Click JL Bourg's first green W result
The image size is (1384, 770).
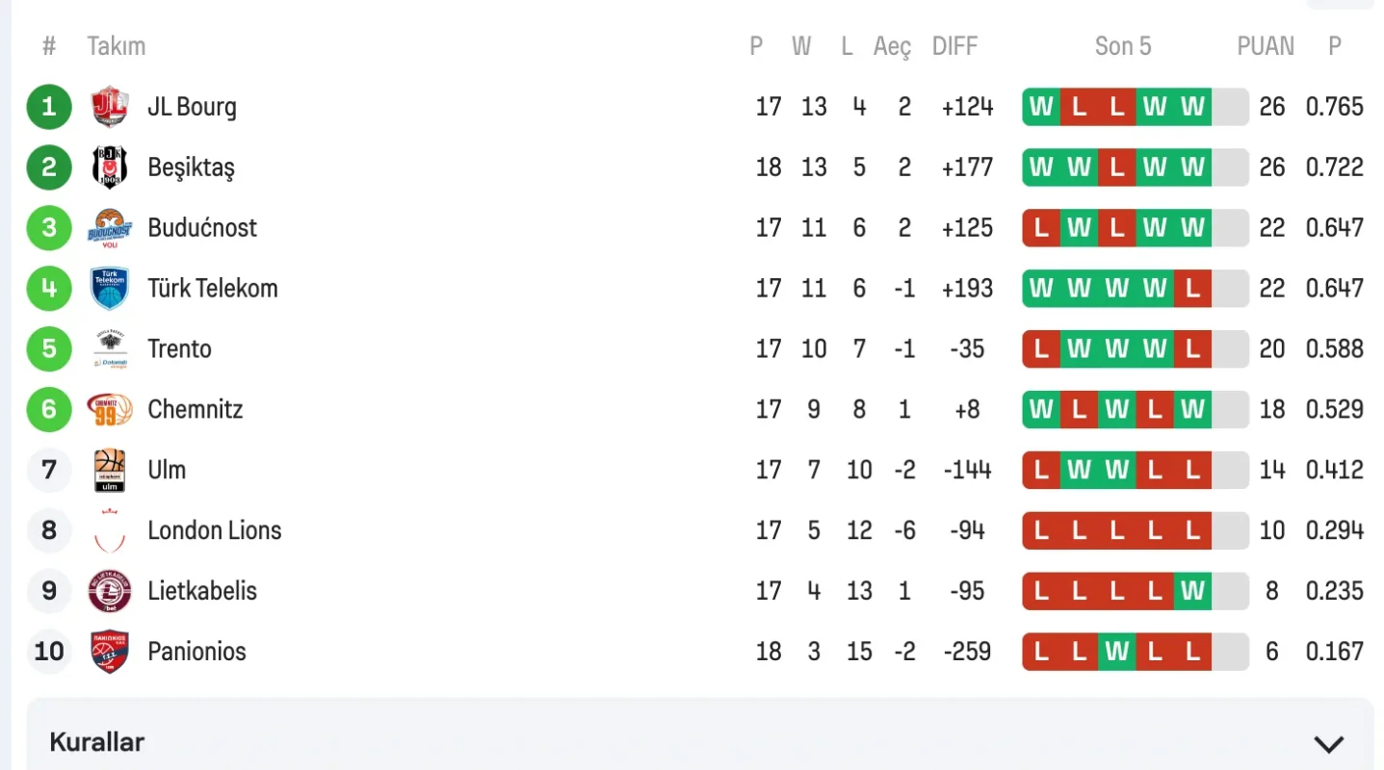click(1041, 107)
